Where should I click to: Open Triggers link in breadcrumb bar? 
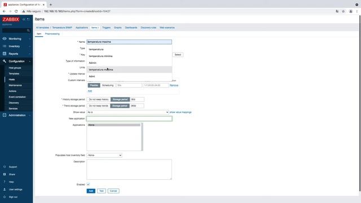[107, 28]
